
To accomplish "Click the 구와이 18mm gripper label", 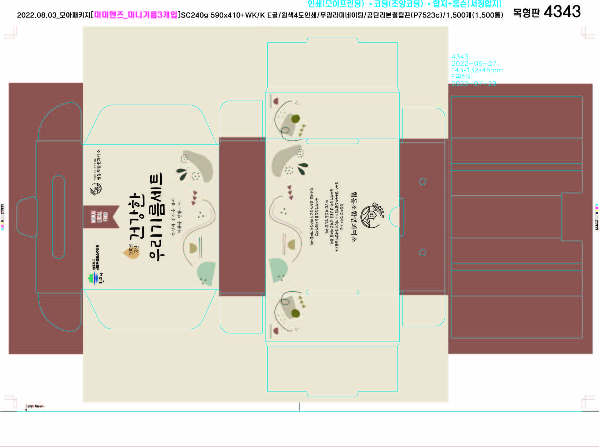I will click(x=35, y=406).
